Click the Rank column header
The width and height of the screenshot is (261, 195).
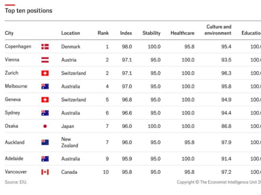click(x=103, y=33)
